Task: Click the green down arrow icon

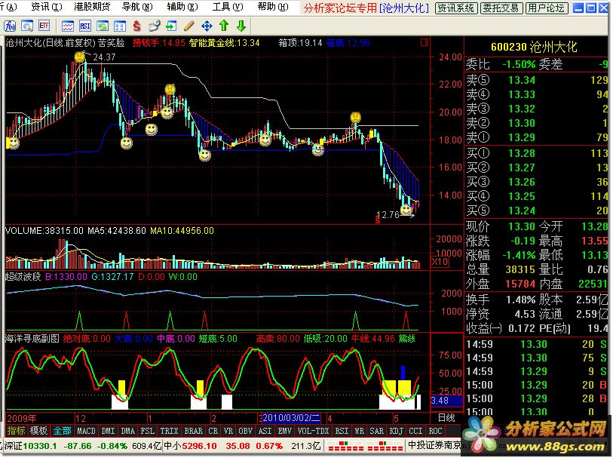Action: click(x=241, y=26)
